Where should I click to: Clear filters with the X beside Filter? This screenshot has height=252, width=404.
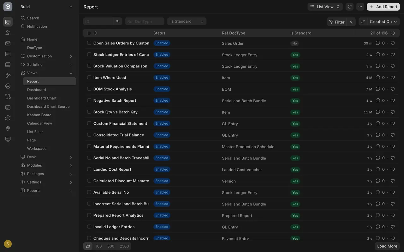point(351,22)
